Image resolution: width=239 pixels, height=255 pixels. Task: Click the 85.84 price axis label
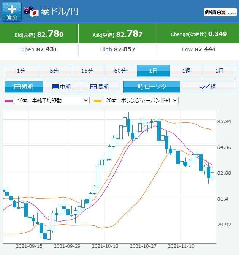[224, 122]
